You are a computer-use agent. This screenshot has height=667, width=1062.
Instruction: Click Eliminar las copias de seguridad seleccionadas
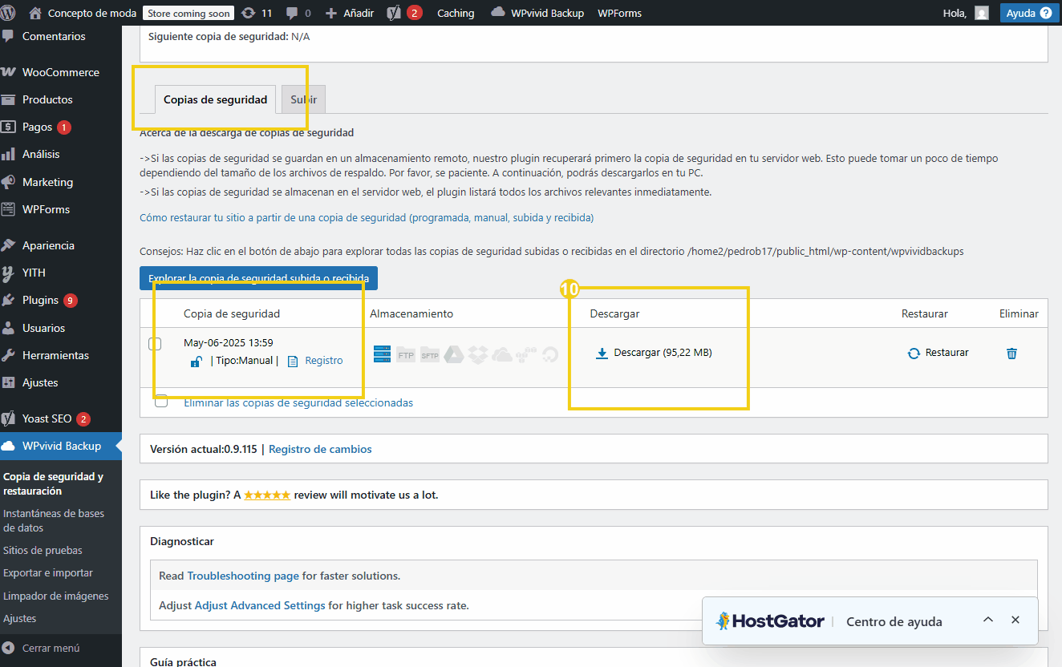pos(298,402)
